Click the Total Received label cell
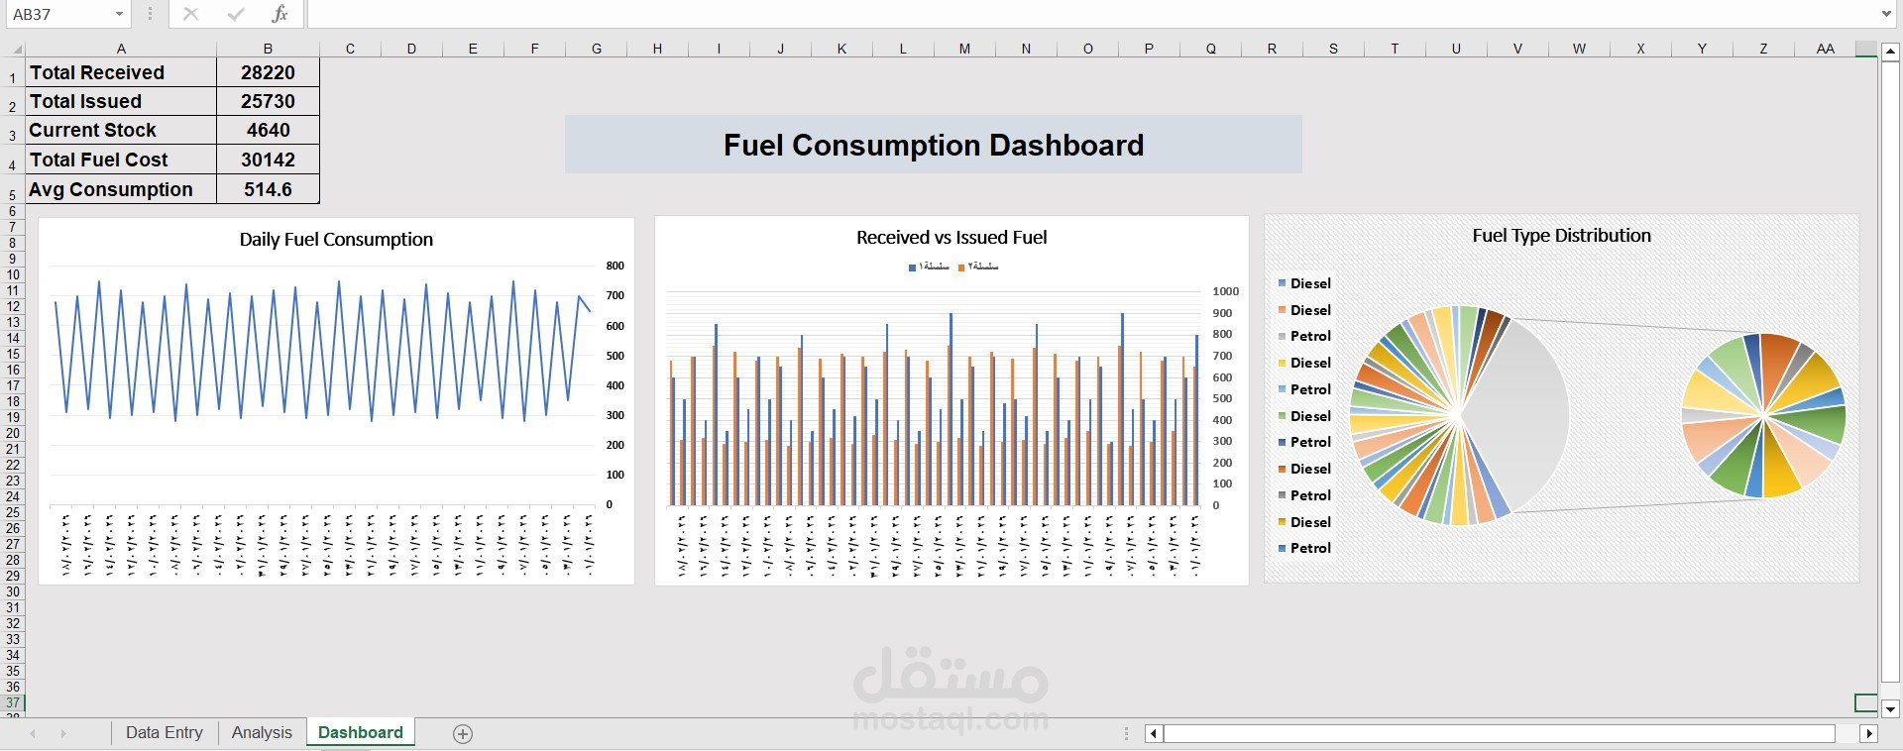 pos(121,72)
